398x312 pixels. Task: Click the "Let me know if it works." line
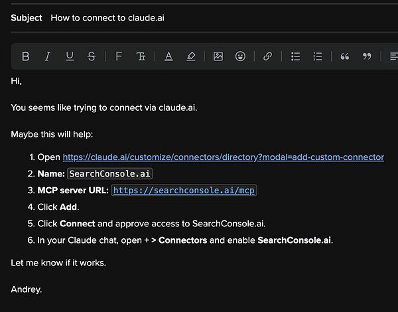[x=58, y=263]
